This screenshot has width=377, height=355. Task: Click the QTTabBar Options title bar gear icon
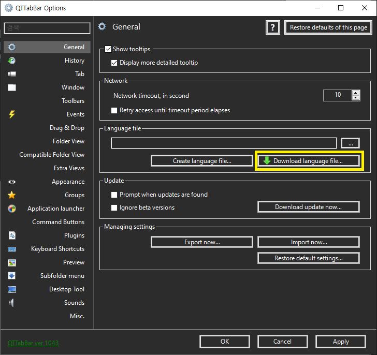(x=9, y=8)
